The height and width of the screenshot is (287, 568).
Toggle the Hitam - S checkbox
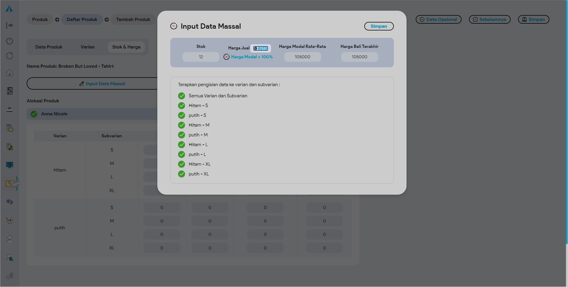coord(182,106)
